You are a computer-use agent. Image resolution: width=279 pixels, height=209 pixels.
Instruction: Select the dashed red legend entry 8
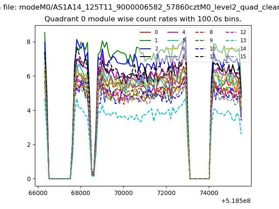coord(204,32)
